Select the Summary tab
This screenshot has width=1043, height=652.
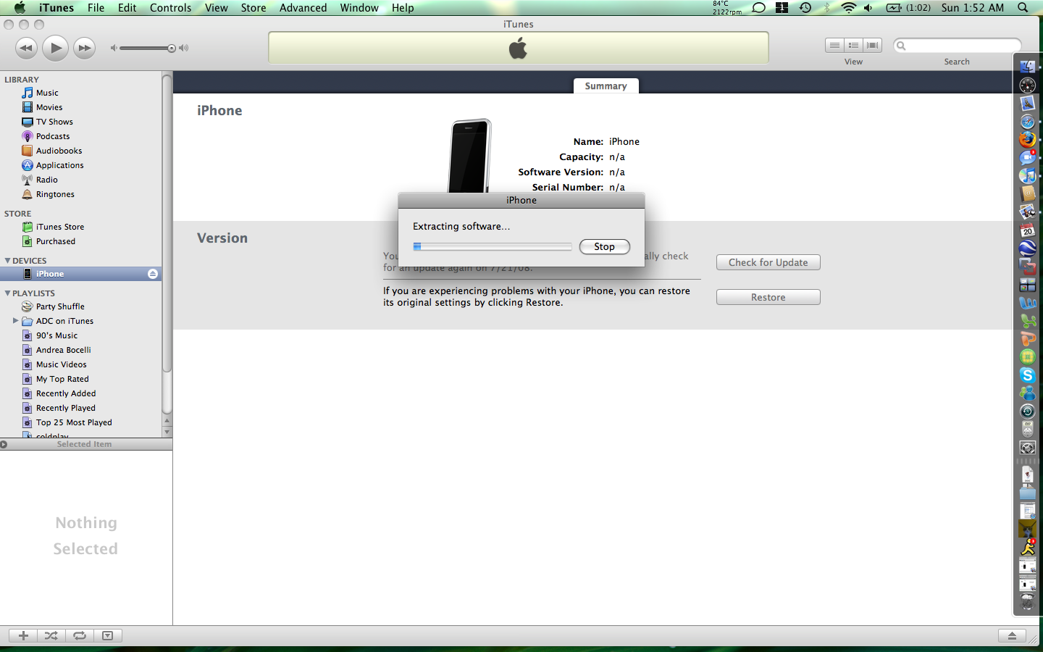[x=606, y=86]
